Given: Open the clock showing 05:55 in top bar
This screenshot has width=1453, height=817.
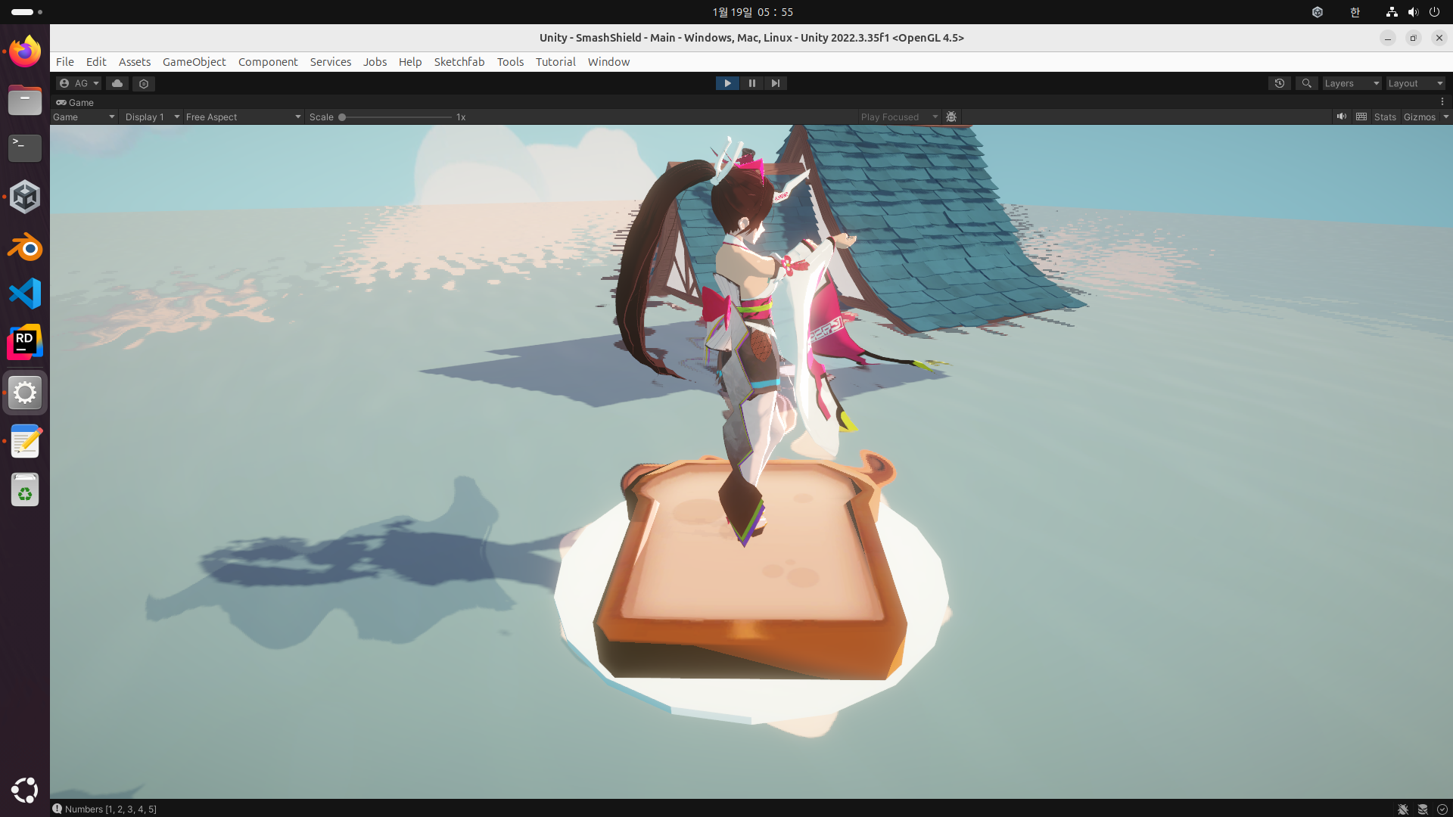Looking at the screenshot, I should pos(752,12).
